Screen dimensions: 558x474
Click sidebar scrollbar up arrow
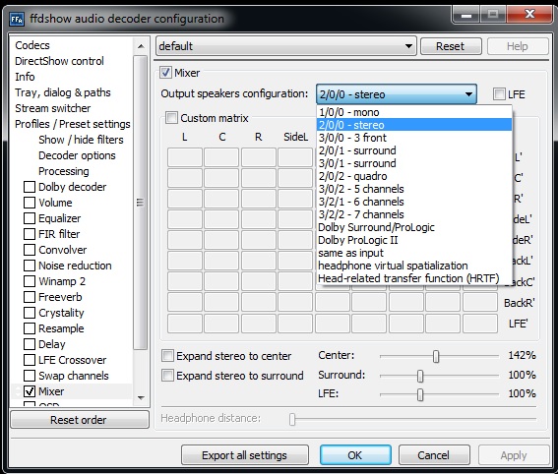click(141, 46)
